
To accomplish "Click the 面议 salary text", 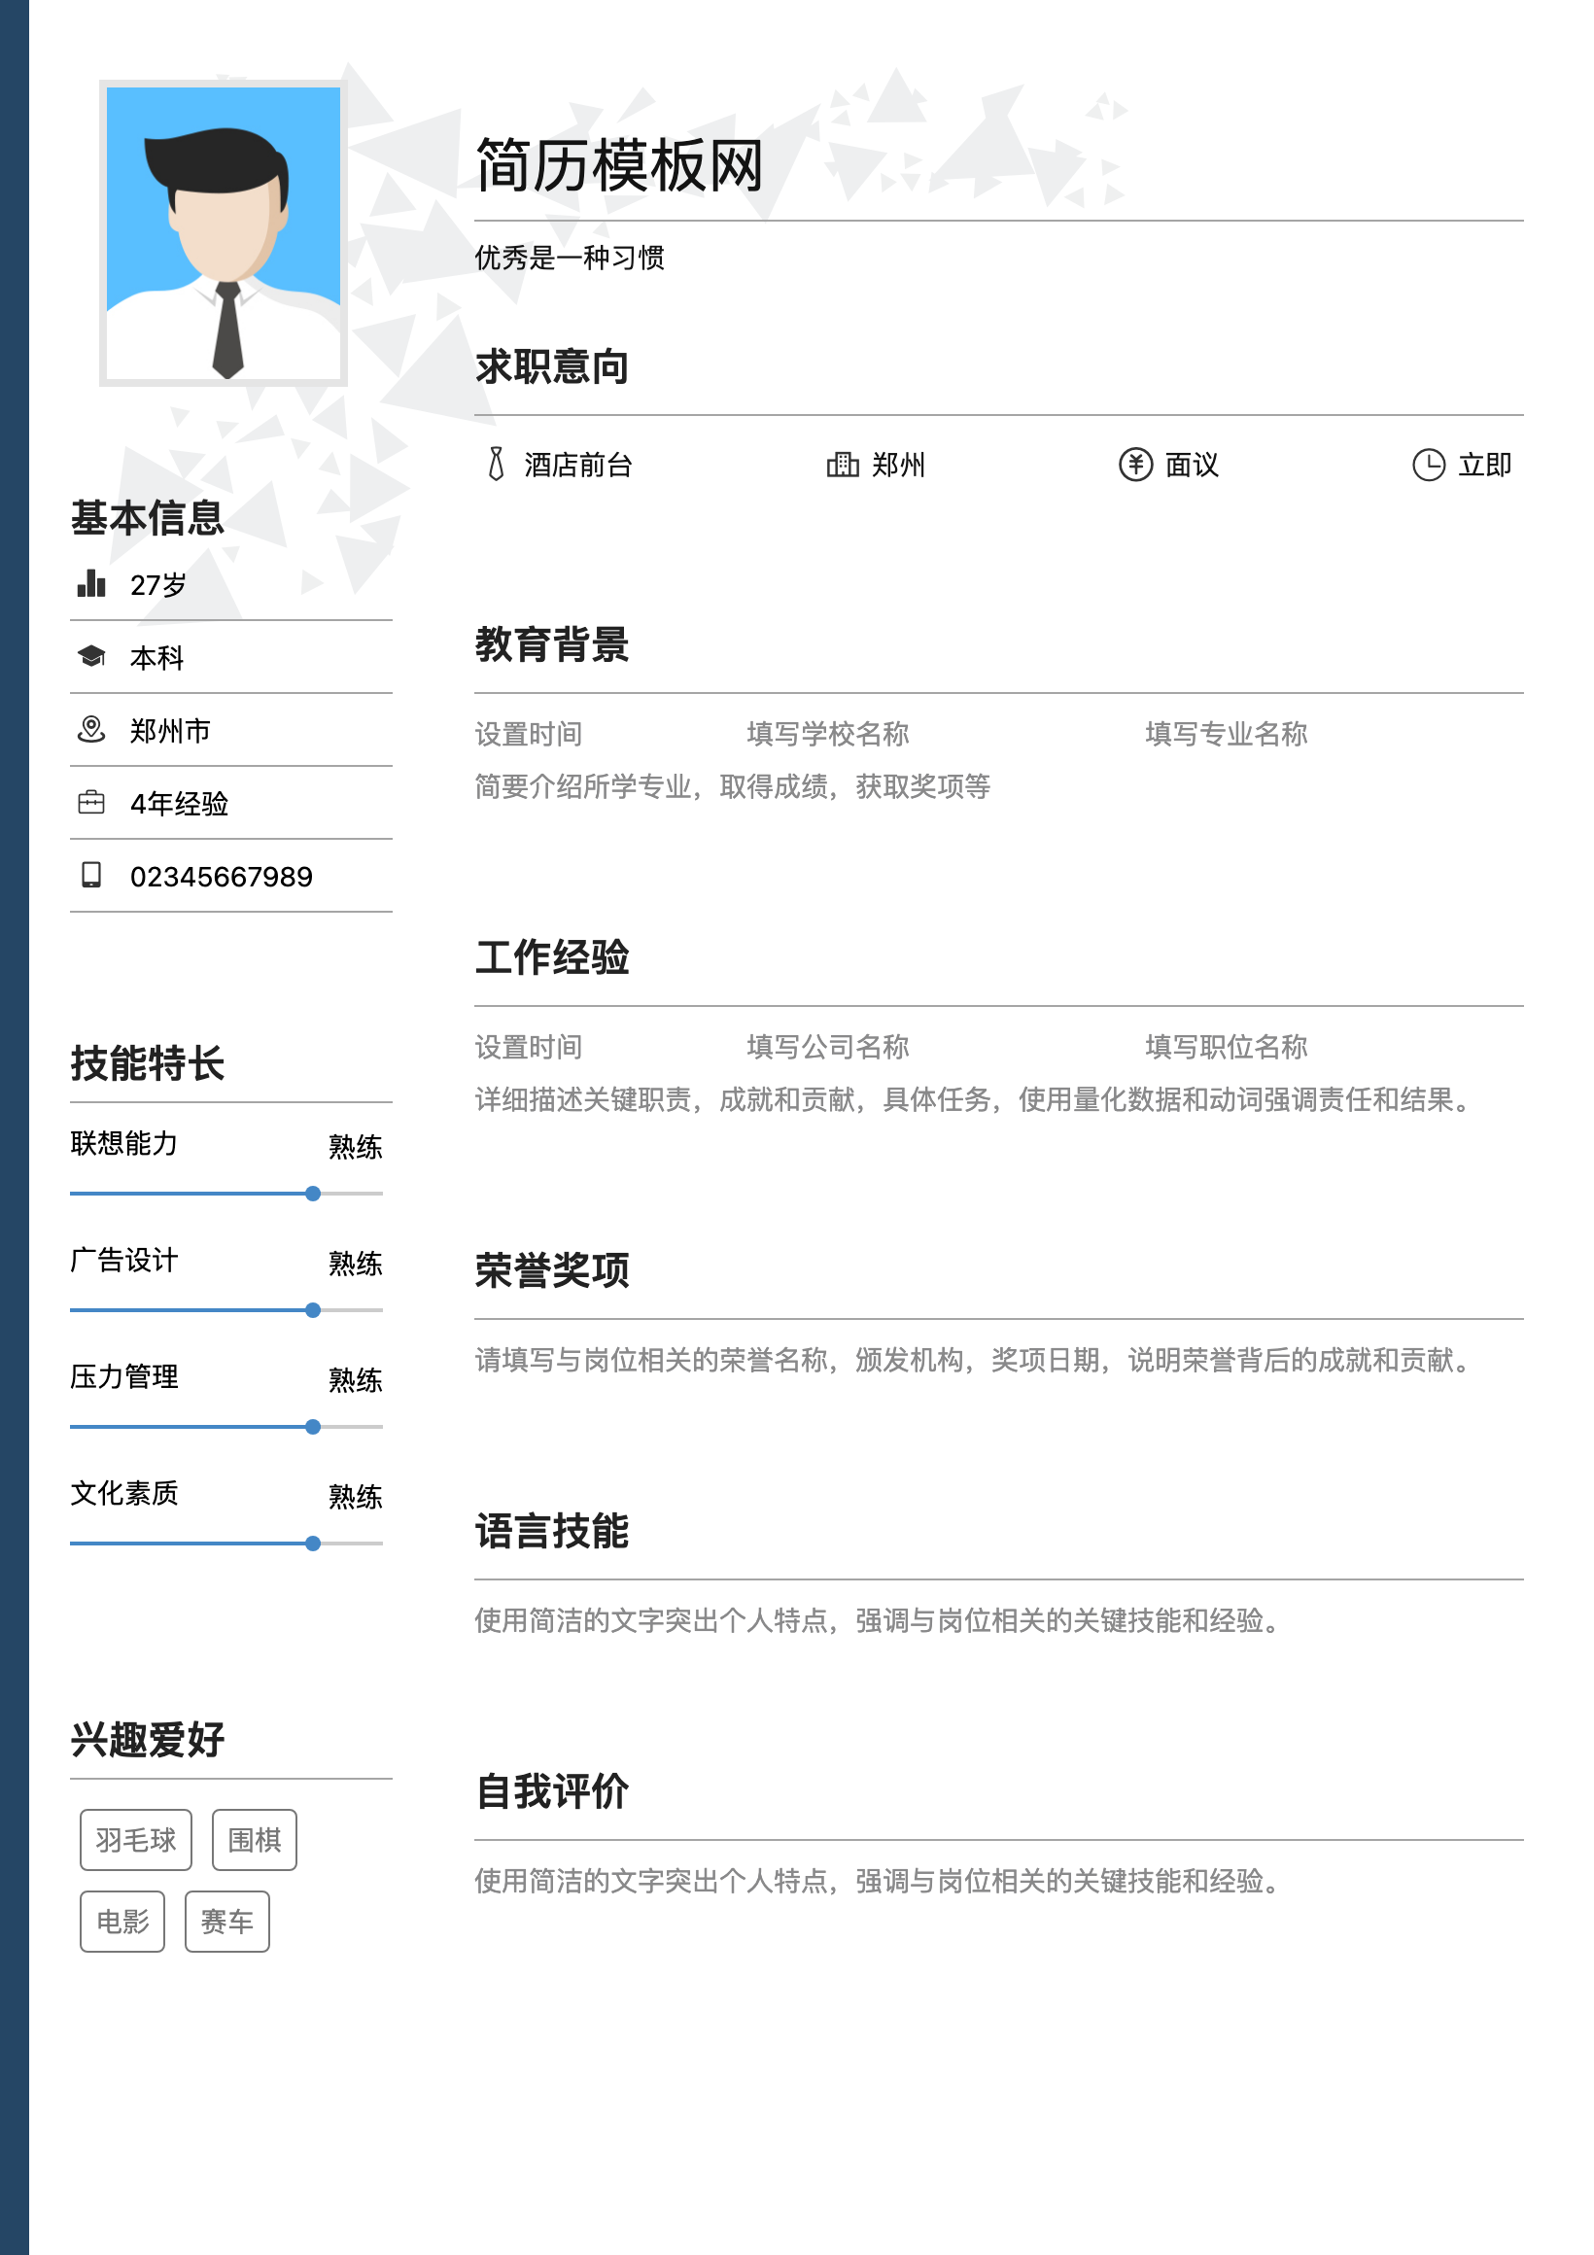I will click(1193, 465).
